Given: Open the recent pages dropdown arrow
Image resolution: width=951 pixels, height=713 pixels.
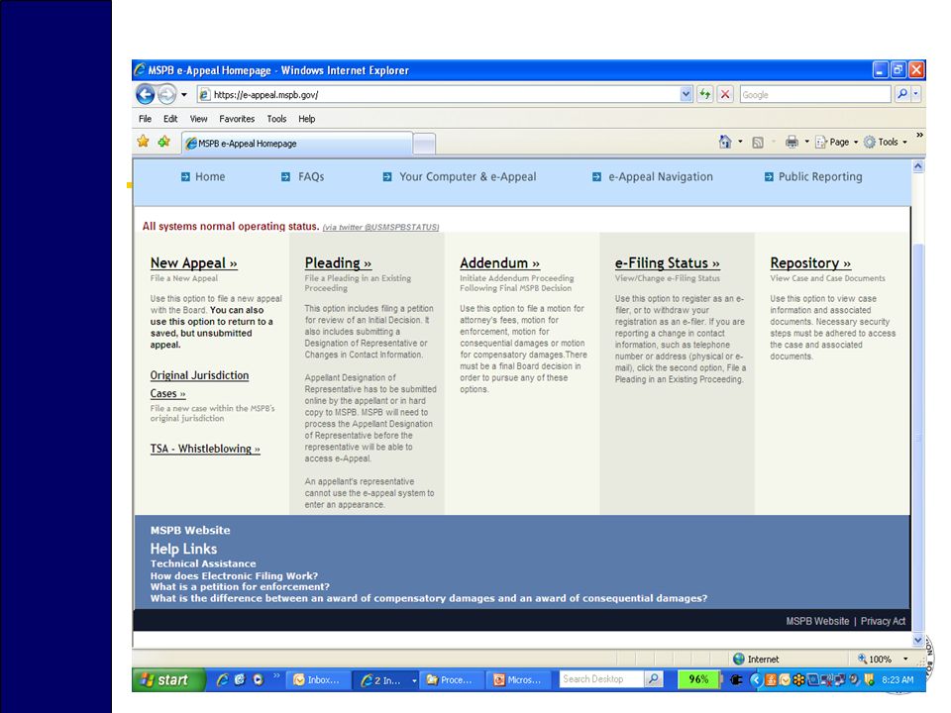Looking at the screenshot, I should (x=184, y=95).
